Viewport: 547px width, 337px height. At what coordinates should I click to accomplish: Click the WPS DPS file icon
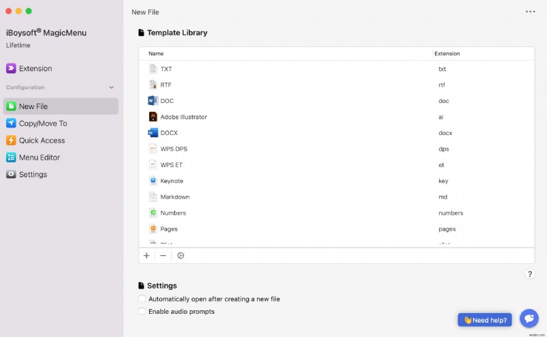[152, 149]
